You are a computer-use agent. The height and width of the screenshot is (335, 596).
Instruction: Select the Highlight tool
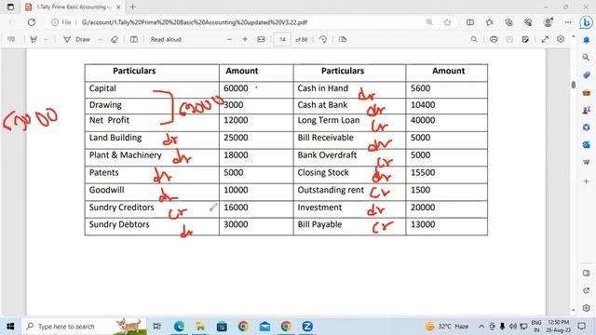34,39
